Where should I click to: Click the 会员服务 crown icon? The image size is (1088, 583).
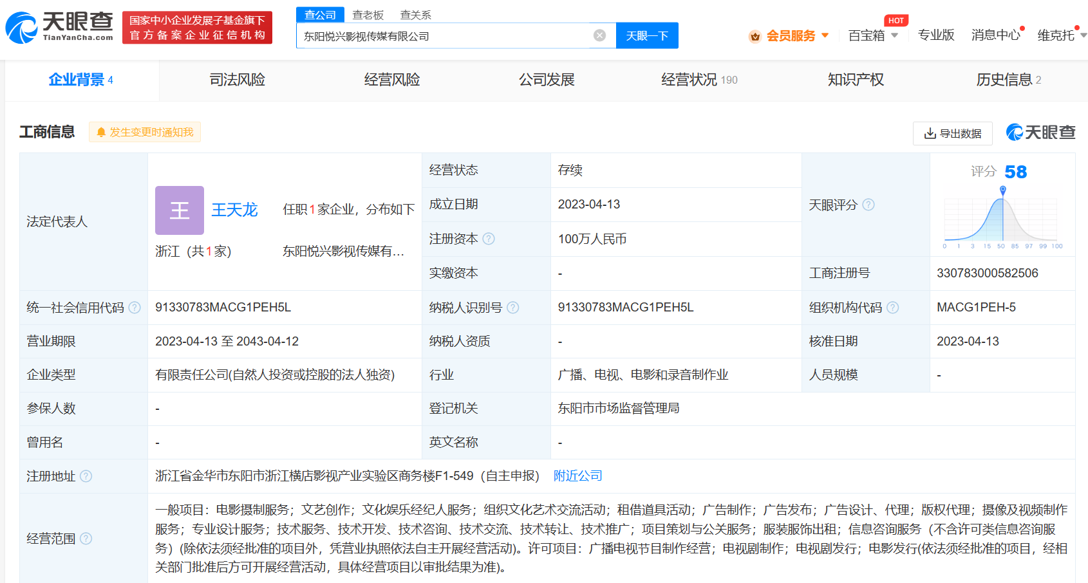point(755,36)
